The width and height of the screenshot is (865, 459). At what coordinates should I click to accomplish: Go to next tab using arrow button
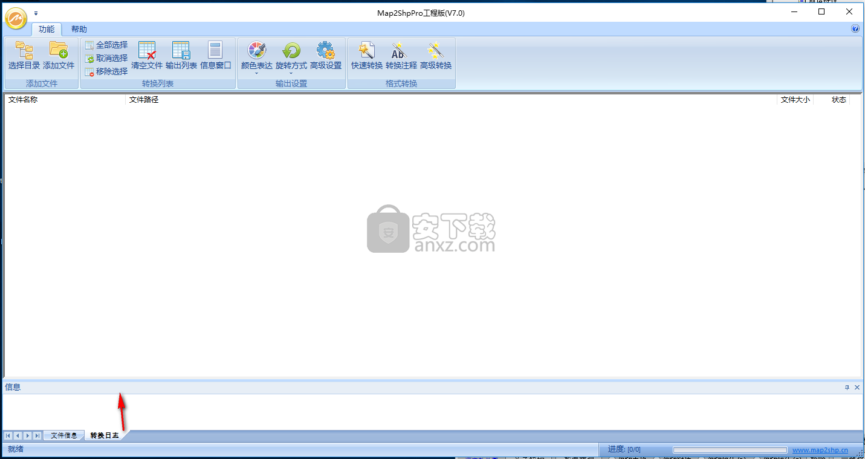click(x=28, y=435)
